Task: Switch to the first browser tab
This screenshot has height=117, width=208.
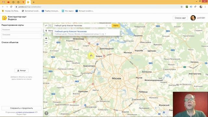Action: [4, 2]
